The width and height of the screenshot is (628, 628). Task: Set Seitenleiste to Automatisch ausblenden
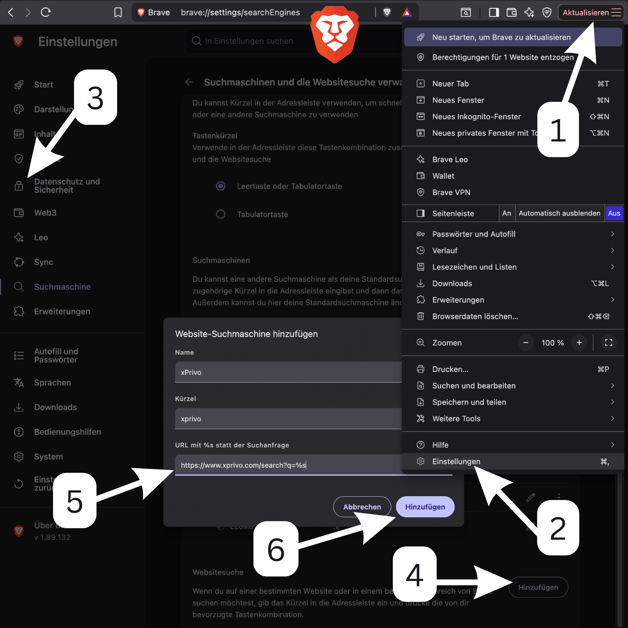point(560,213)
